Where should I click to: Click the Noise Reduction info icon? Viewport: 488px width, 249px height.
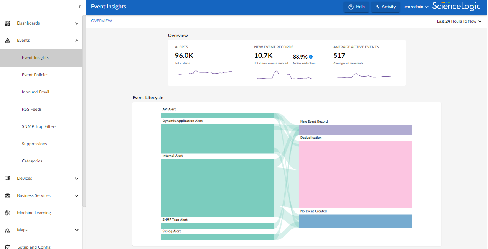pos(311,56)
